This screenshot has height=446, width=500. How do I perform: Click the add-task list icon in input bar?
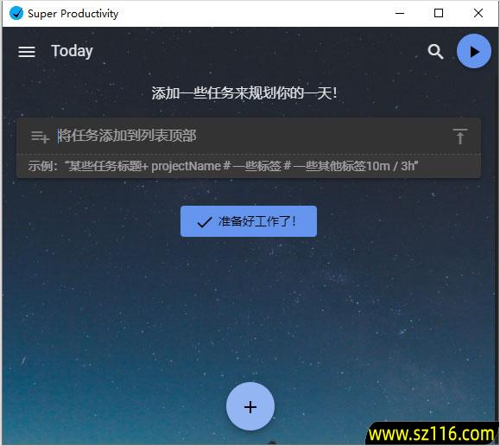click(40, 137)
